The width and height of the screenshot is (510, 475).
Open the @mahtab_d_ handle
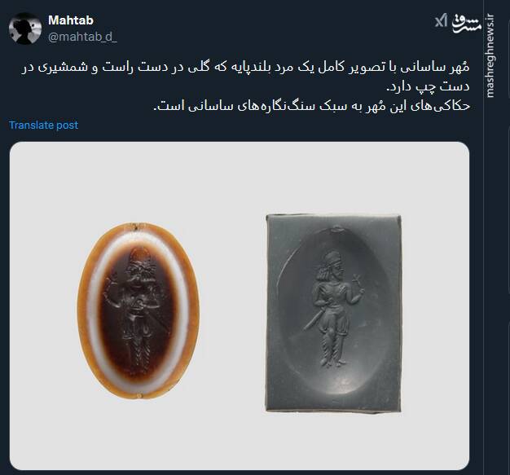[82, 37]
